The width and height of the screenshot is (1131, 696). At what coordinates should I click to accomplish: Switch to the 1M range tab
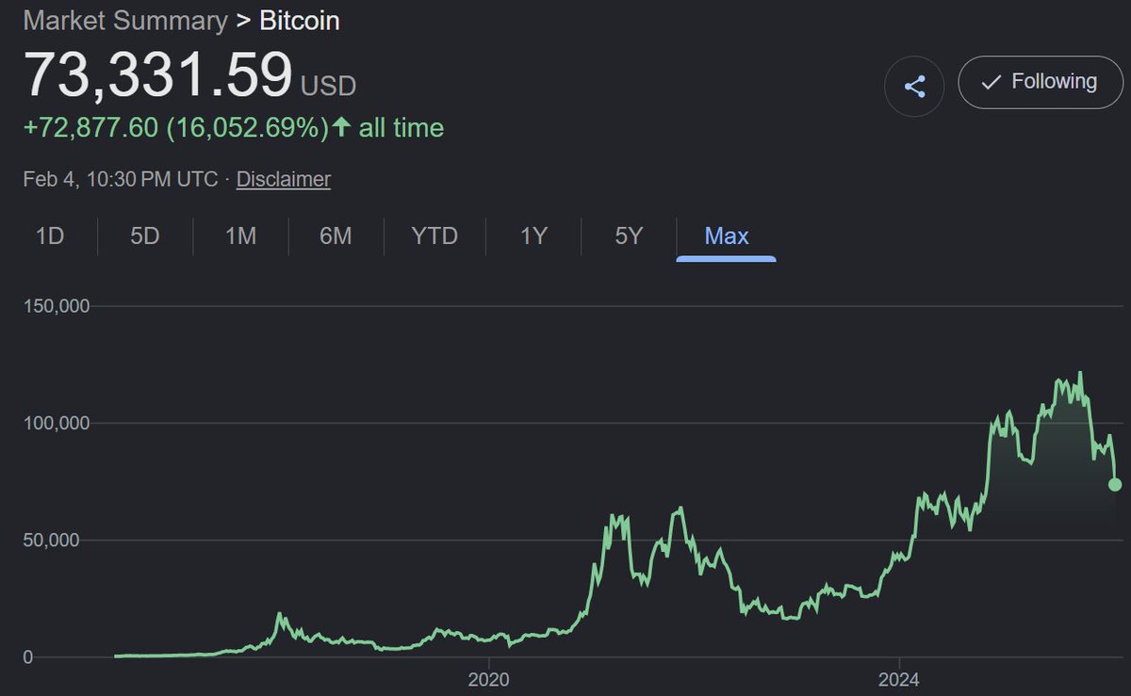[241, 235]
